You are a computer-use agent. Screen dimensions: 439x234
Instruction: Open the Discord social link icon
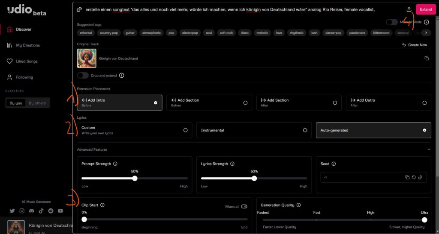tap(31, 211)
